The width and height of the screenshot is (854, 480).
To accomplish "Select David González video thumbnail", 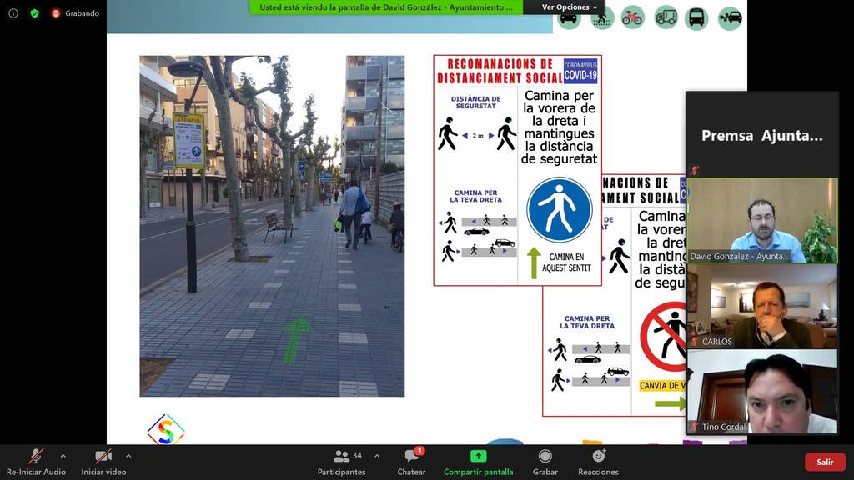I will click(762, 220).
